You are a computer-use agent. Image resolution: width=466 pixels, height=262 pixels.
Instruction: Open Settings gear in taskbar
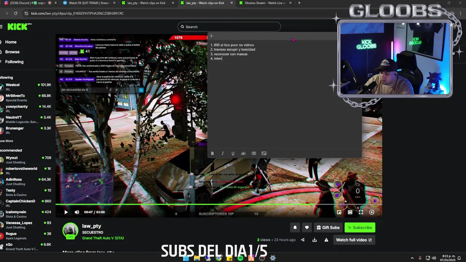(x=273, y=258)
